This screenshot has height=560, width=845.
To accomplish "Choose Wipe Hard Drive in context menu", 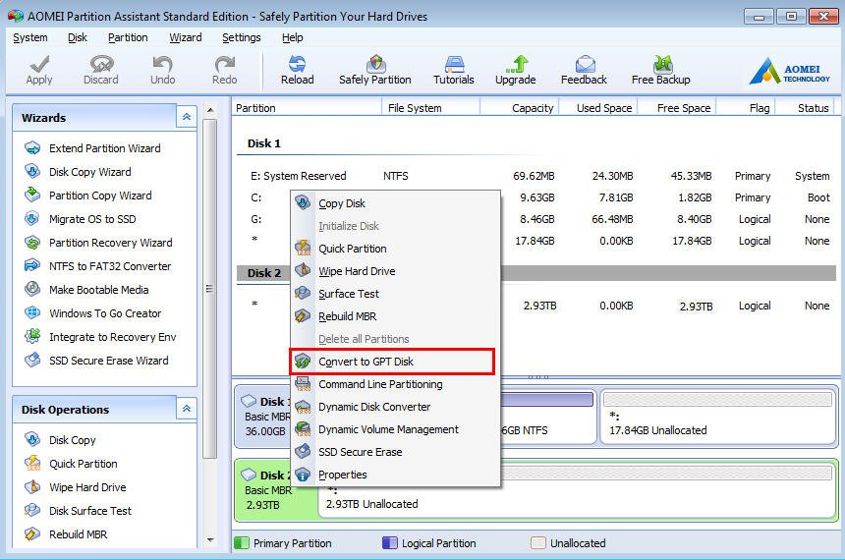I will (x=395, y=271).
